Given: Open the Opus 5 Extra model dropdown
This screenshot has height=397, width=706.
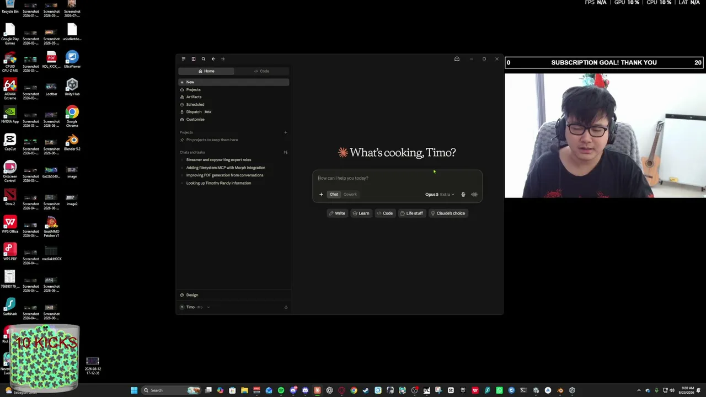Looking at the screenshot, I should (x=440, y=194).
